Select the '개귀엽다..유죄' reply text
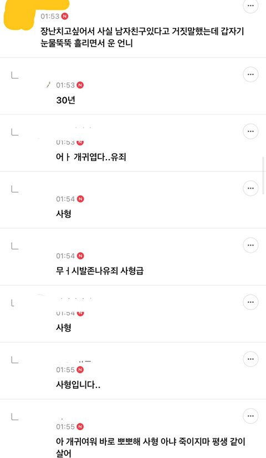Screen dimensions: 266x458 (91, 157)
